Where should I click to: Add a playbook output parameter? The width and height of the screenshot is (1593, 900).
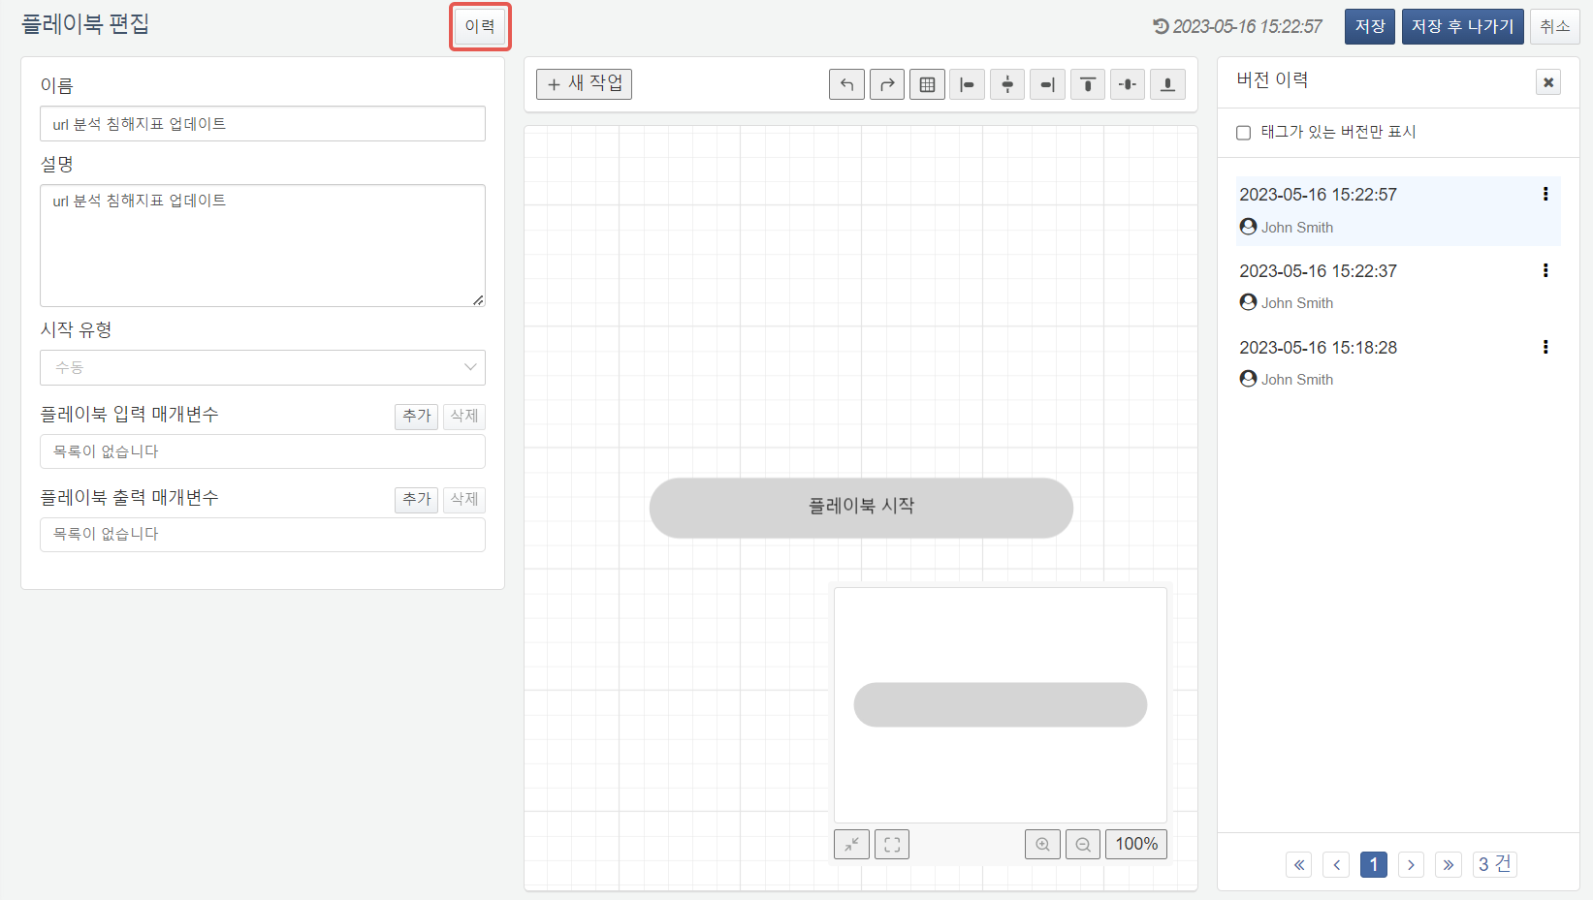(417, 499)
